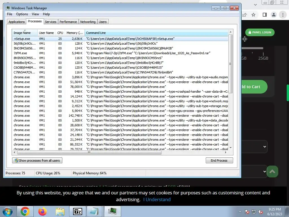289x217 pixels.
Task: Click the Task Manager title bar icon
Action: [x=8, y=8]
